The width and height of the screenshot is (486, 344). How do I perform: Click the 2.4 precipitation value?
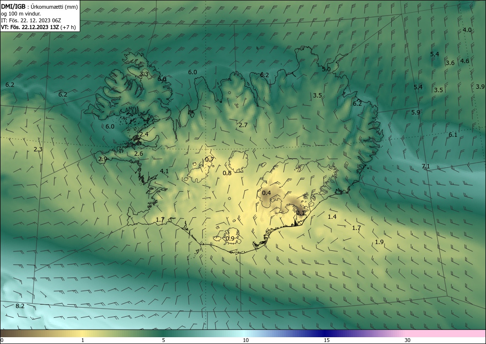144,134
